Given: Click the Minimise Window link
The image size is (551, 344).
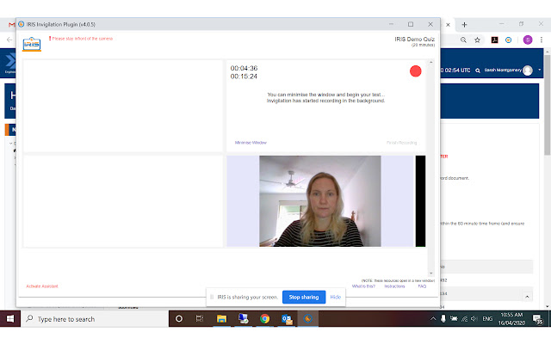Looking at the screenshot, I should pos(251,143).
